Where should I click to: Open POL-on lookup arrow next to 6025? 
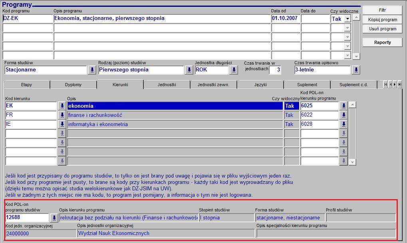[x=343, y=106]
